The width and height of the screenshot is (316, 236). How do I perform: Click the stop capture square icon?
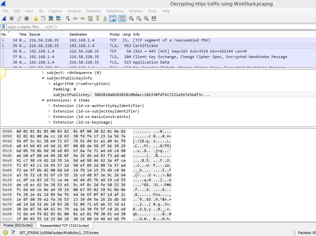point(12,18)
